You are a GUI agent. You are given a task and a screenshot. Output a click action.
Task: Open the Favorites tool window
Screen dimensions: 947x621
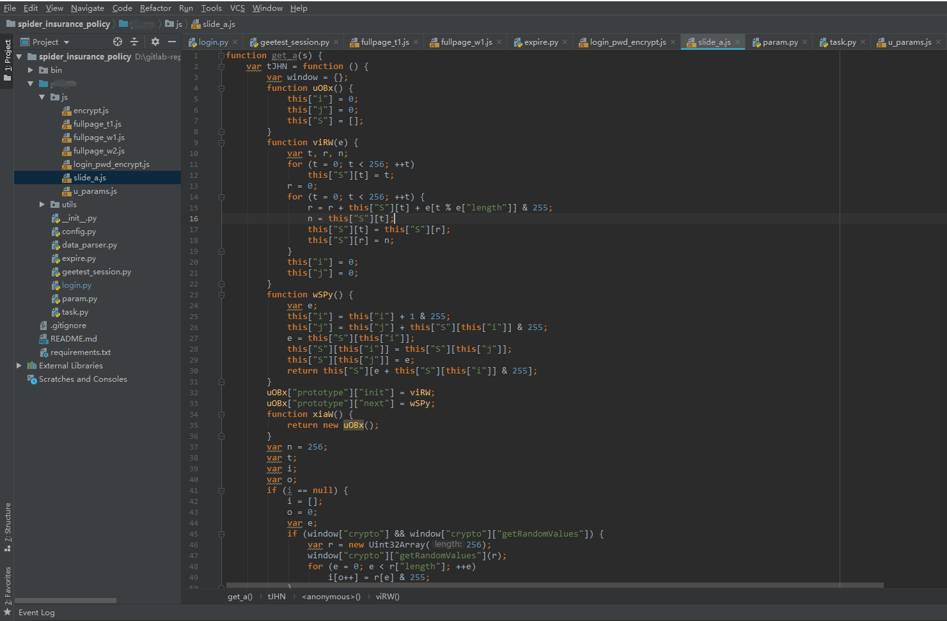[x=8, y=586]
